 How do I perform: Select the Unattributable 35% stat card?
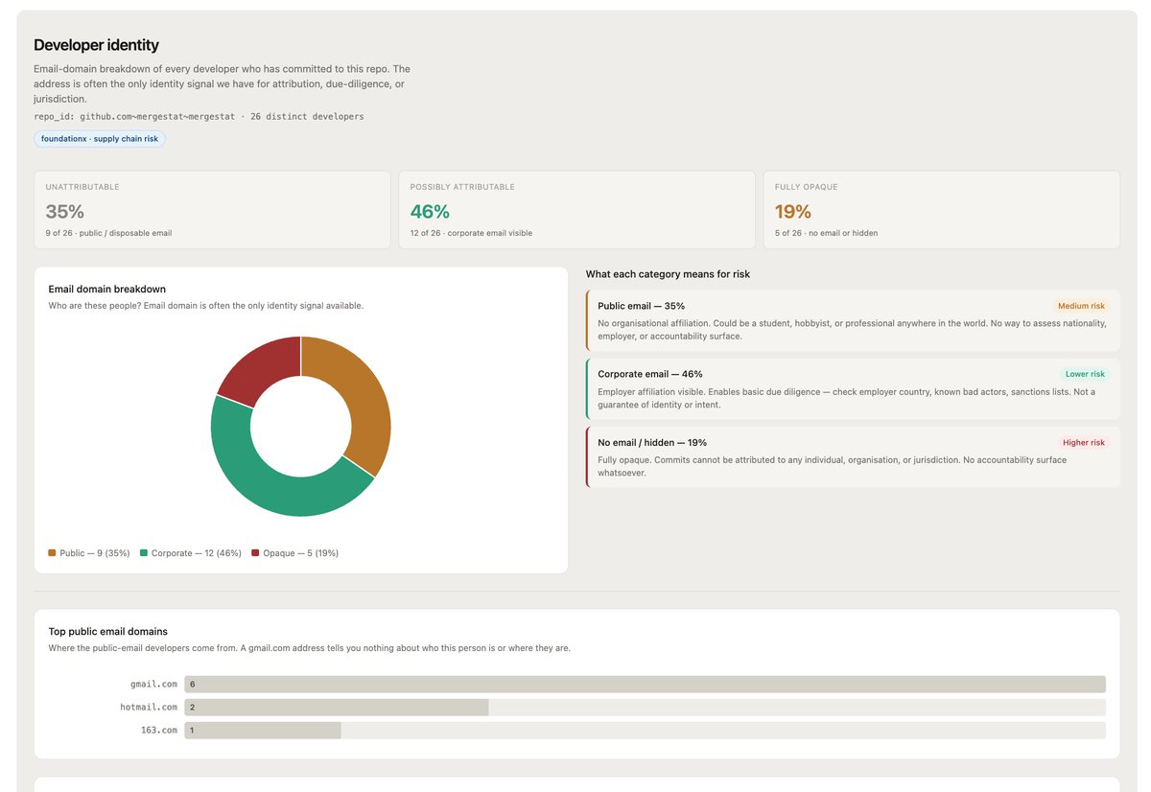pyautogui.click(x=212, y=210)
